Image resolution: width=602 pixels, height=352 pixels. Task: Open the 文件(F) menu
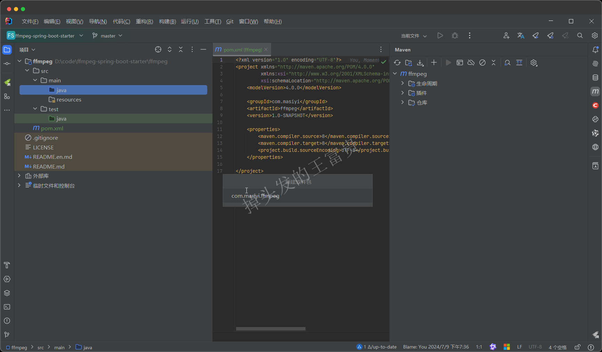click(x=30, y=21)
